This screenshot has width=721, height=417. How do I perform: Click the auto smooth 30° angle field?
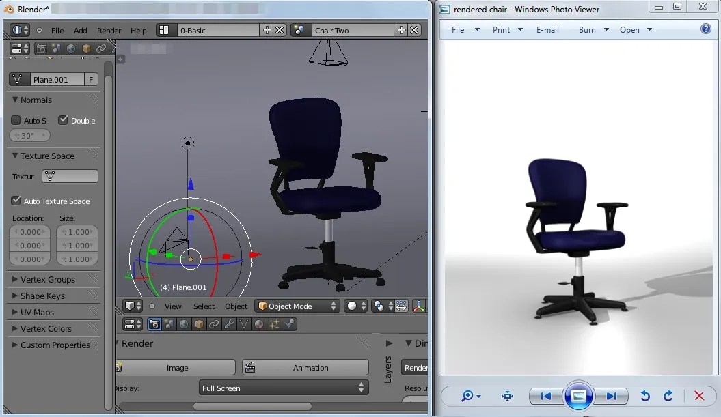coord(29,136)
